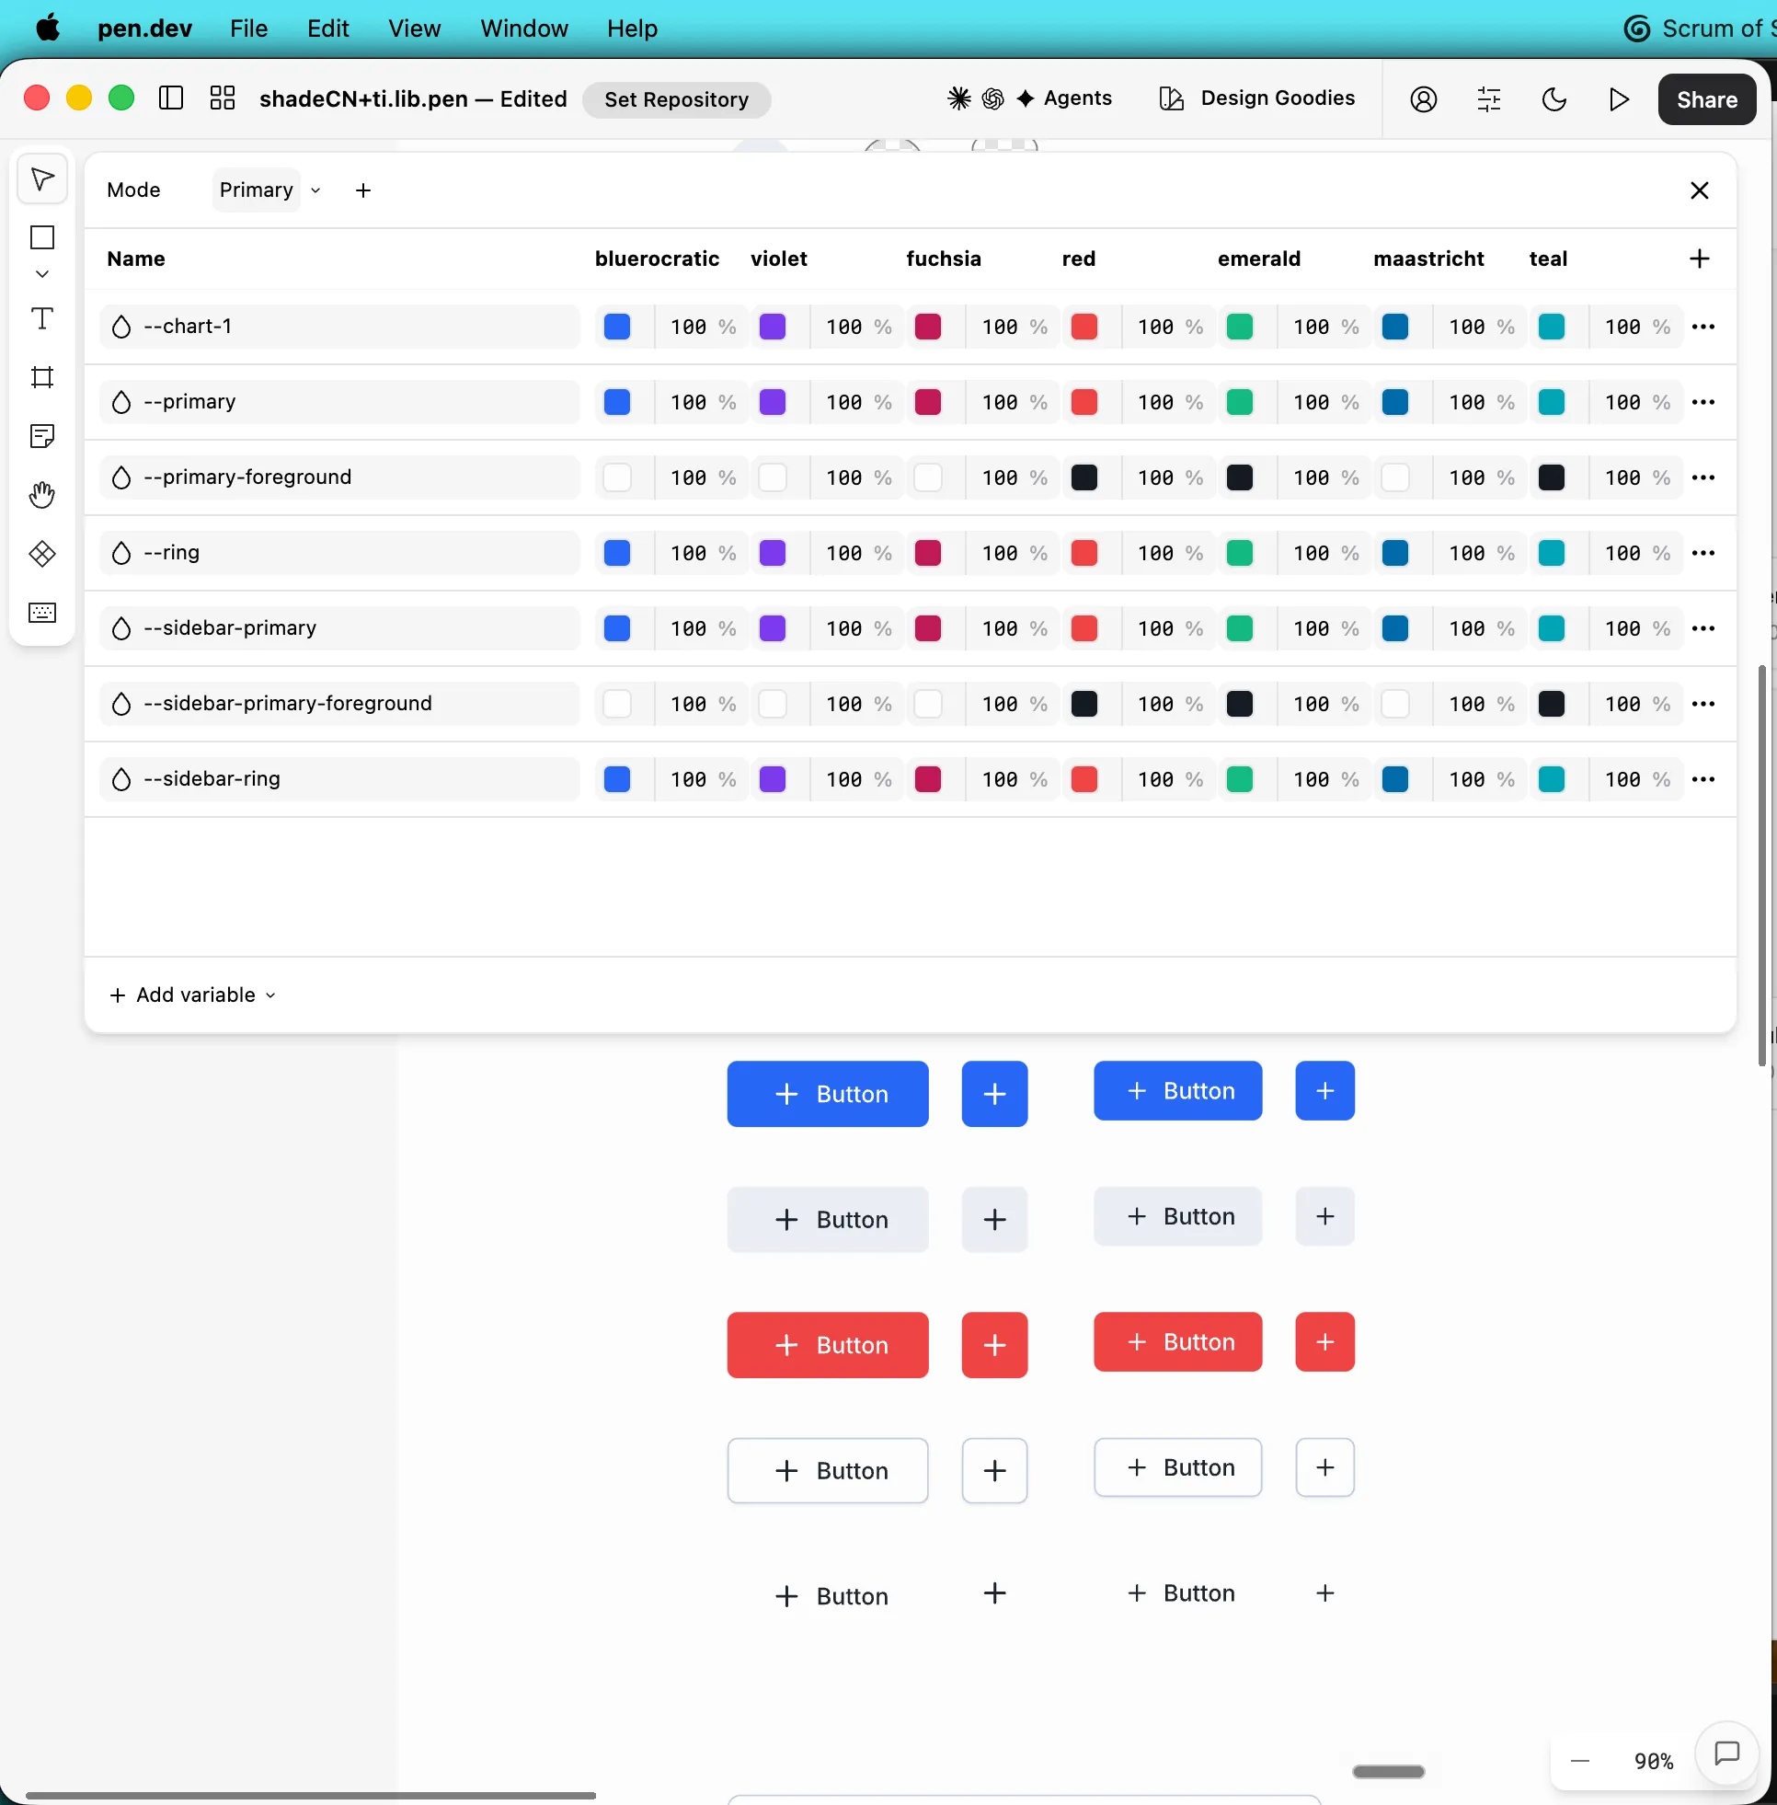Click the Claude sparkle agent icon
The width and height of the screenshot is (1777, 1805).
tap(958, 98)
